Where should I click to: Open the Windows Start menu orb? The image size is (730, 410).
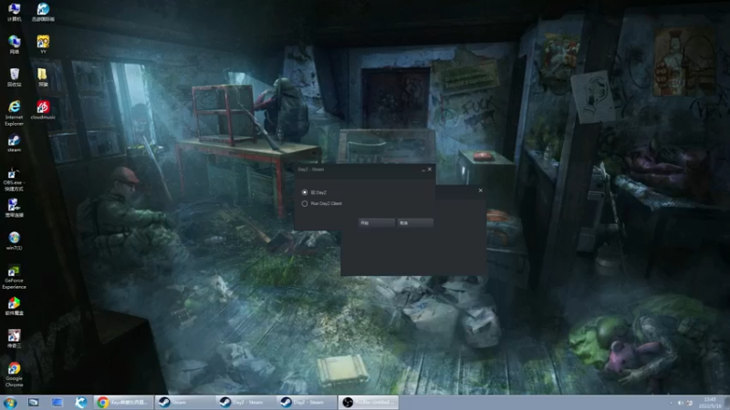tap(10, 402)
